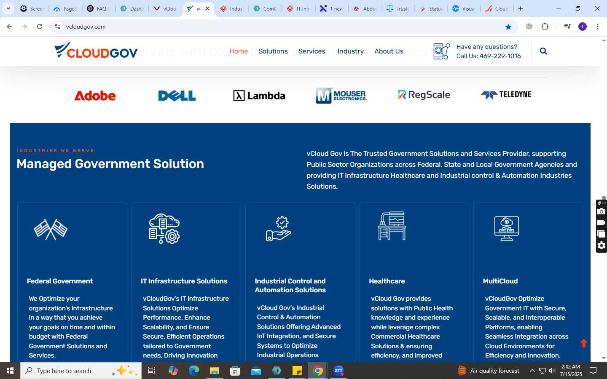The image size is (607, 379).
Task: Open Microsoft Edge from the taskbar
Action: (x=193, y=371)
